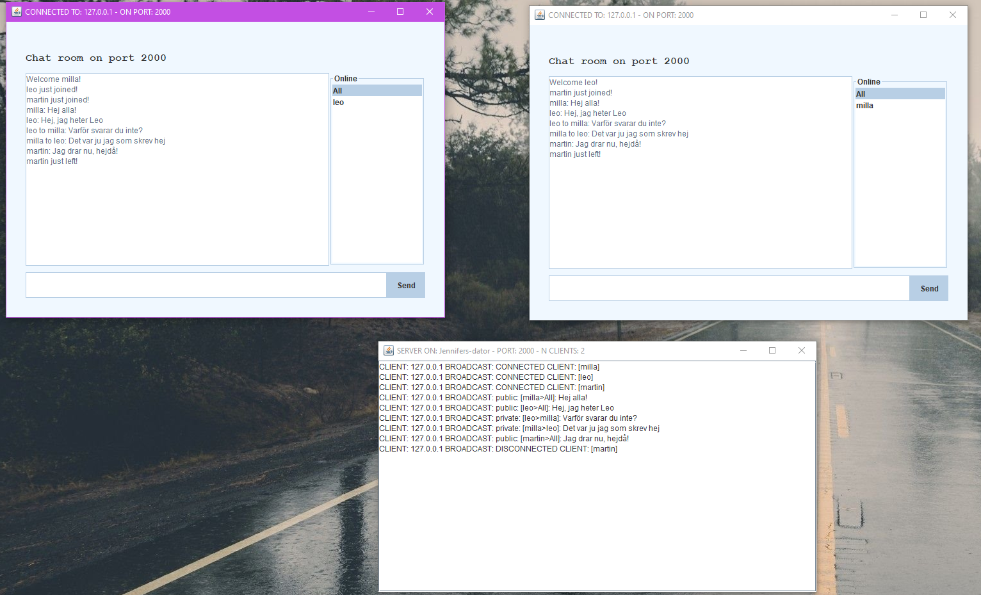
Task: Click 'leo to milla: Varför svarar du inte?' in milla's window
Action: (x=85, y=131)
